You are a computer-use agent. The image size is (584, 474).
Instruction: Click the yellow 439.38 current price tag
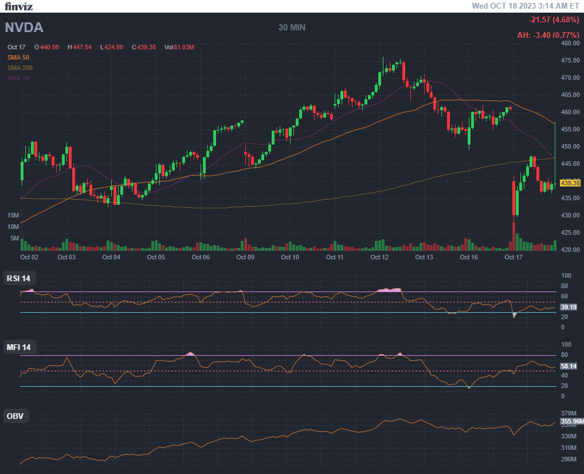pos(570,183)
